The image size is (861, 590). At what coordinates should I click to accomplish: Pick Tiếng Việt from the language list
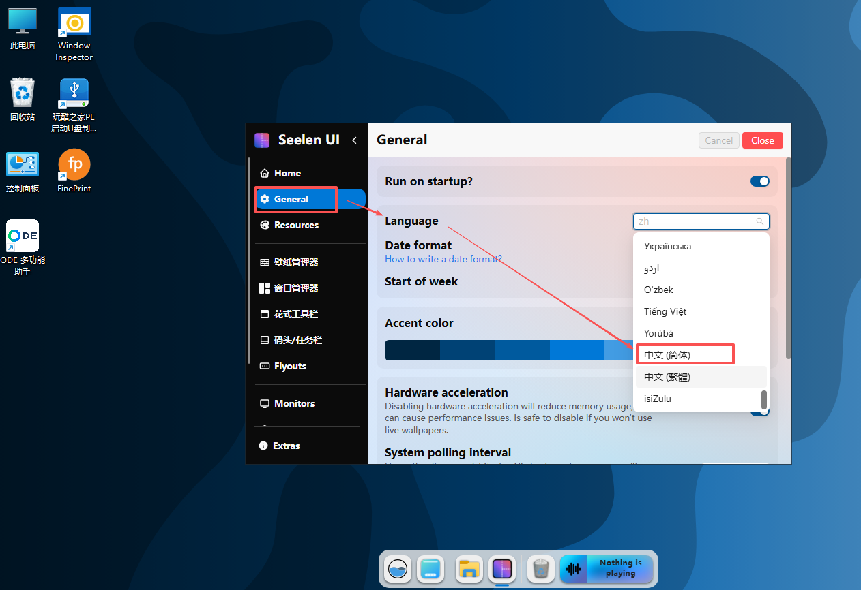[665, 311]
